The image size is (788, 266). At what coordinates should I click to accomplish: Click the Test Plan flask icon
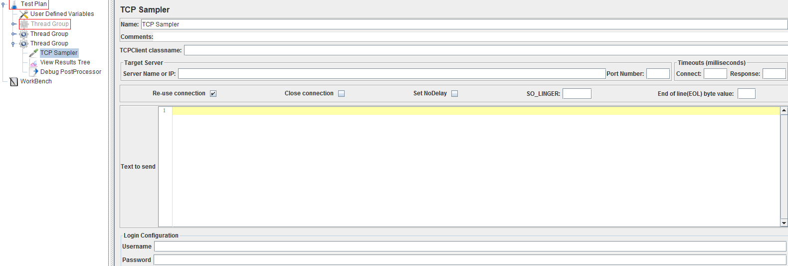pyautogui.click(x=14, y=4)
